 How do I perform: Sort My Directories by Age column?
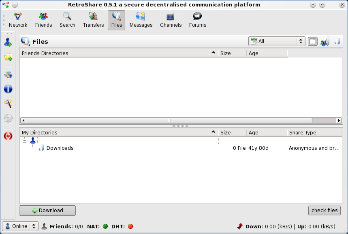[x=267, y=133]
